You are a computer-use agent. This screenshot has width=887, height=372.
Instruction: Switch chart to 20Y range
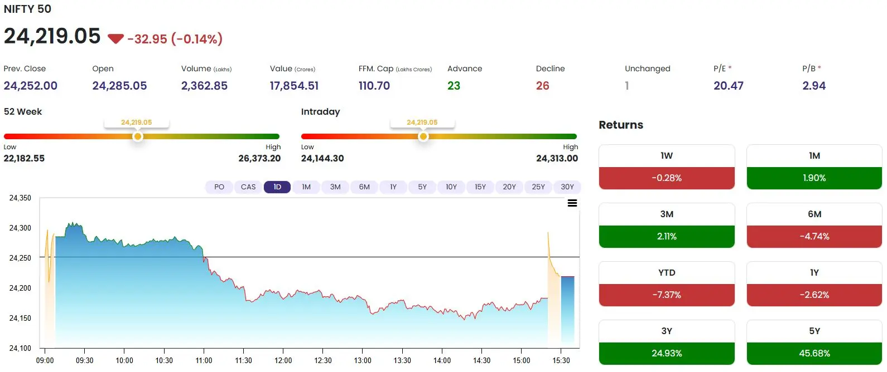pos(509,187)
